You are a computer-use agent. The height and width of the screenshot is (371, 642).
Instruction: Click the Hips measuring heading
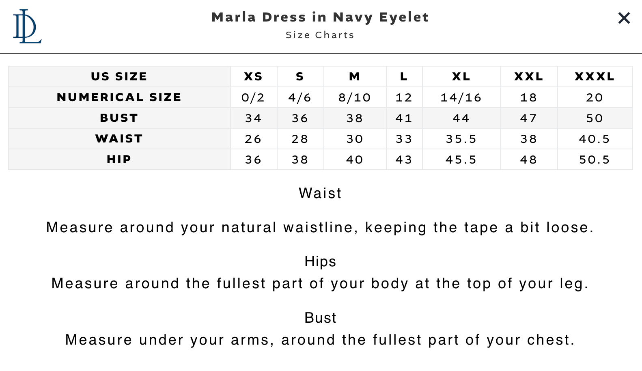pyautogui.click(x=320, y=261)
